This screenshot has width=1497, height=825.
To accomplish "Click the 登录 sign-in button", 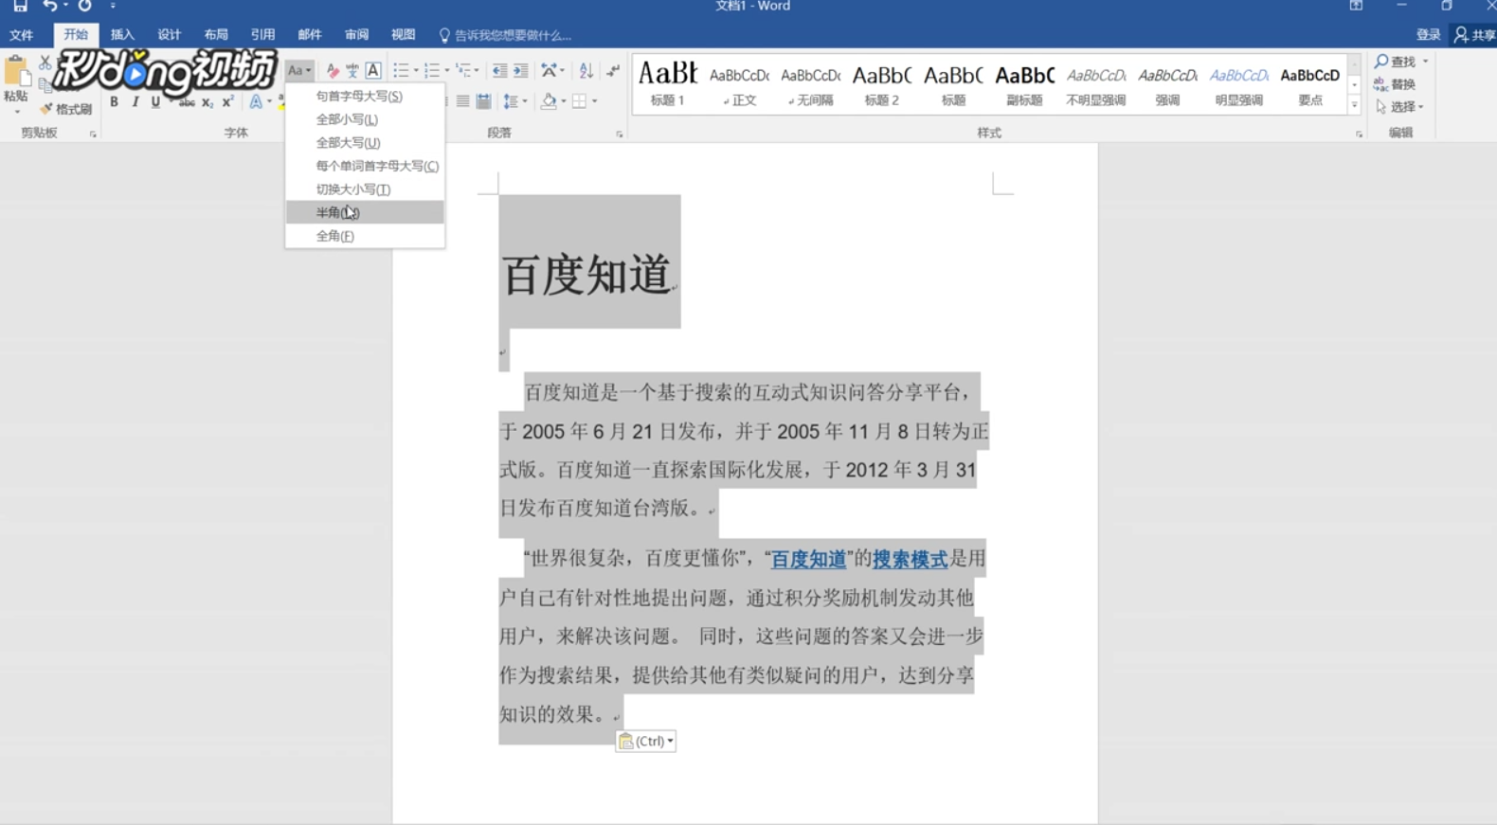I will 1428,35.
